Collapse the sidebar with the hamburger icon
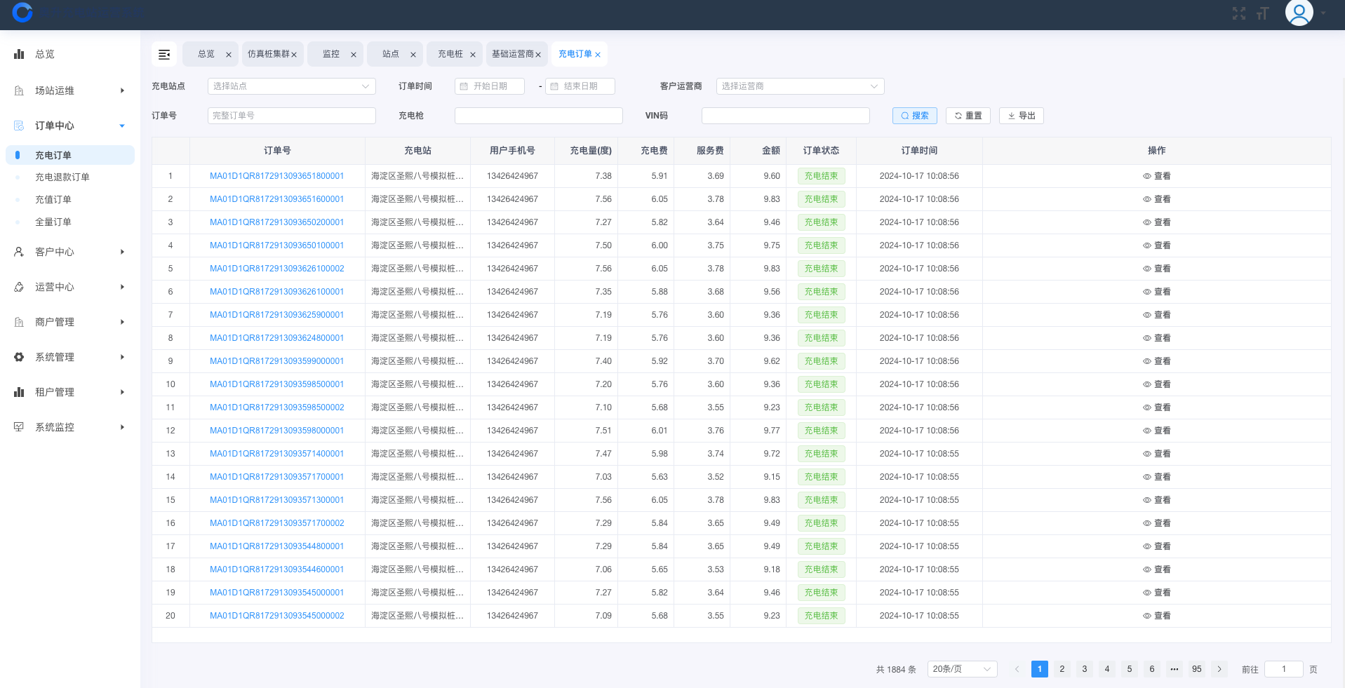Image resolution: width=1345 pixels, height=688 pixels. (x=164, y=54)
